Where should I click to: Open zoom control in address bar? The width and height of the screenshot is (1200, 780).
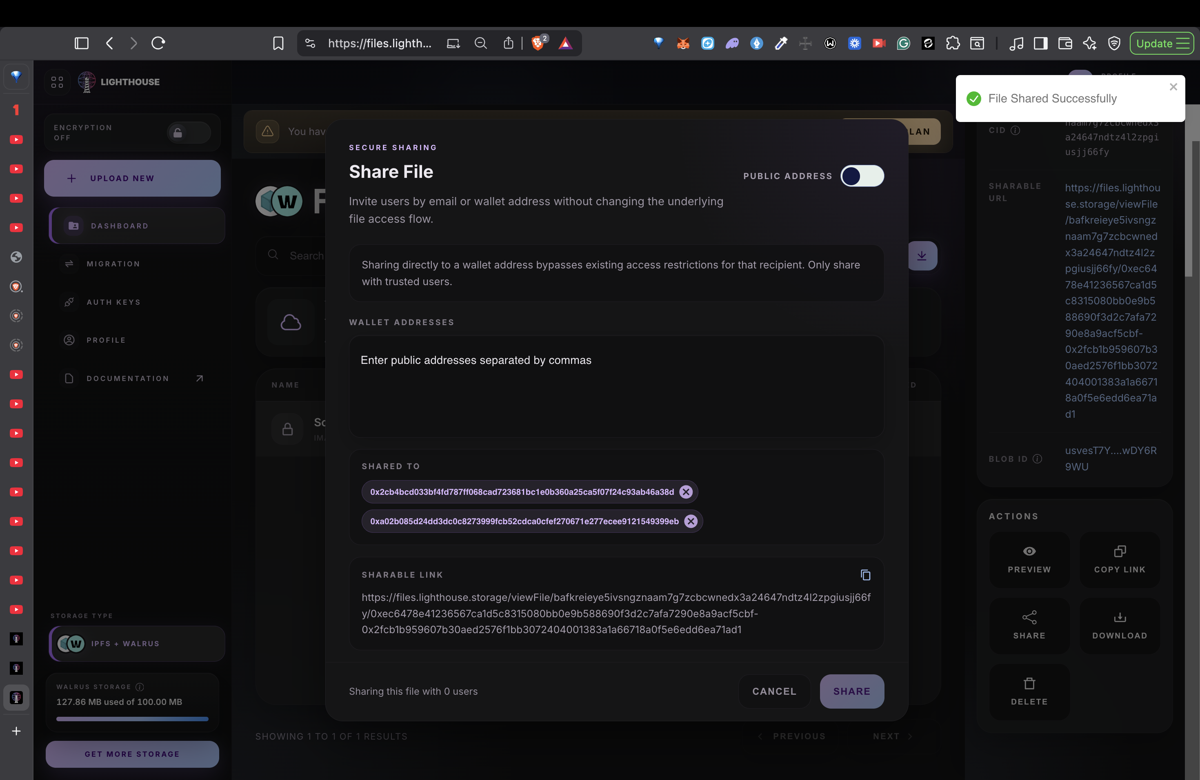tap(480, 43)
